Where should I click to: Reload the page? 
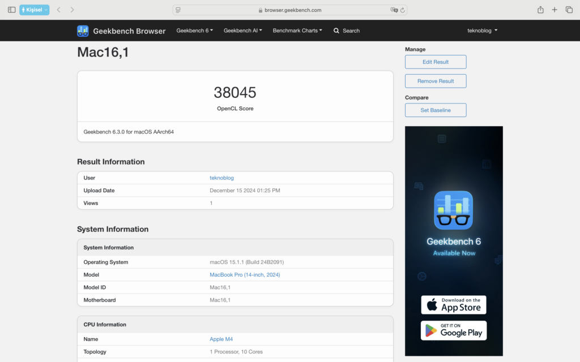coord(403,10)
